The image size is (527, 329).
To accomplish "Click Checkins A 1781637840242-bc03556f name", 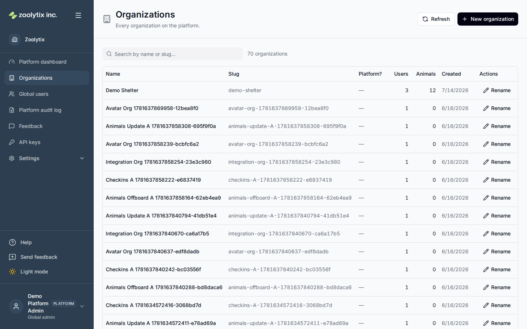I will [153, 269].
